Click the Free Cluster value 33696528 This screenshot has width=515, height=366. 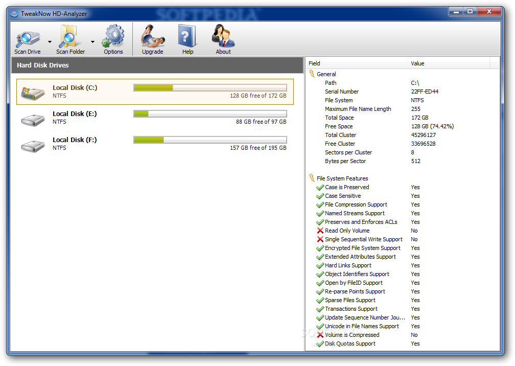(x=423, y=144)
